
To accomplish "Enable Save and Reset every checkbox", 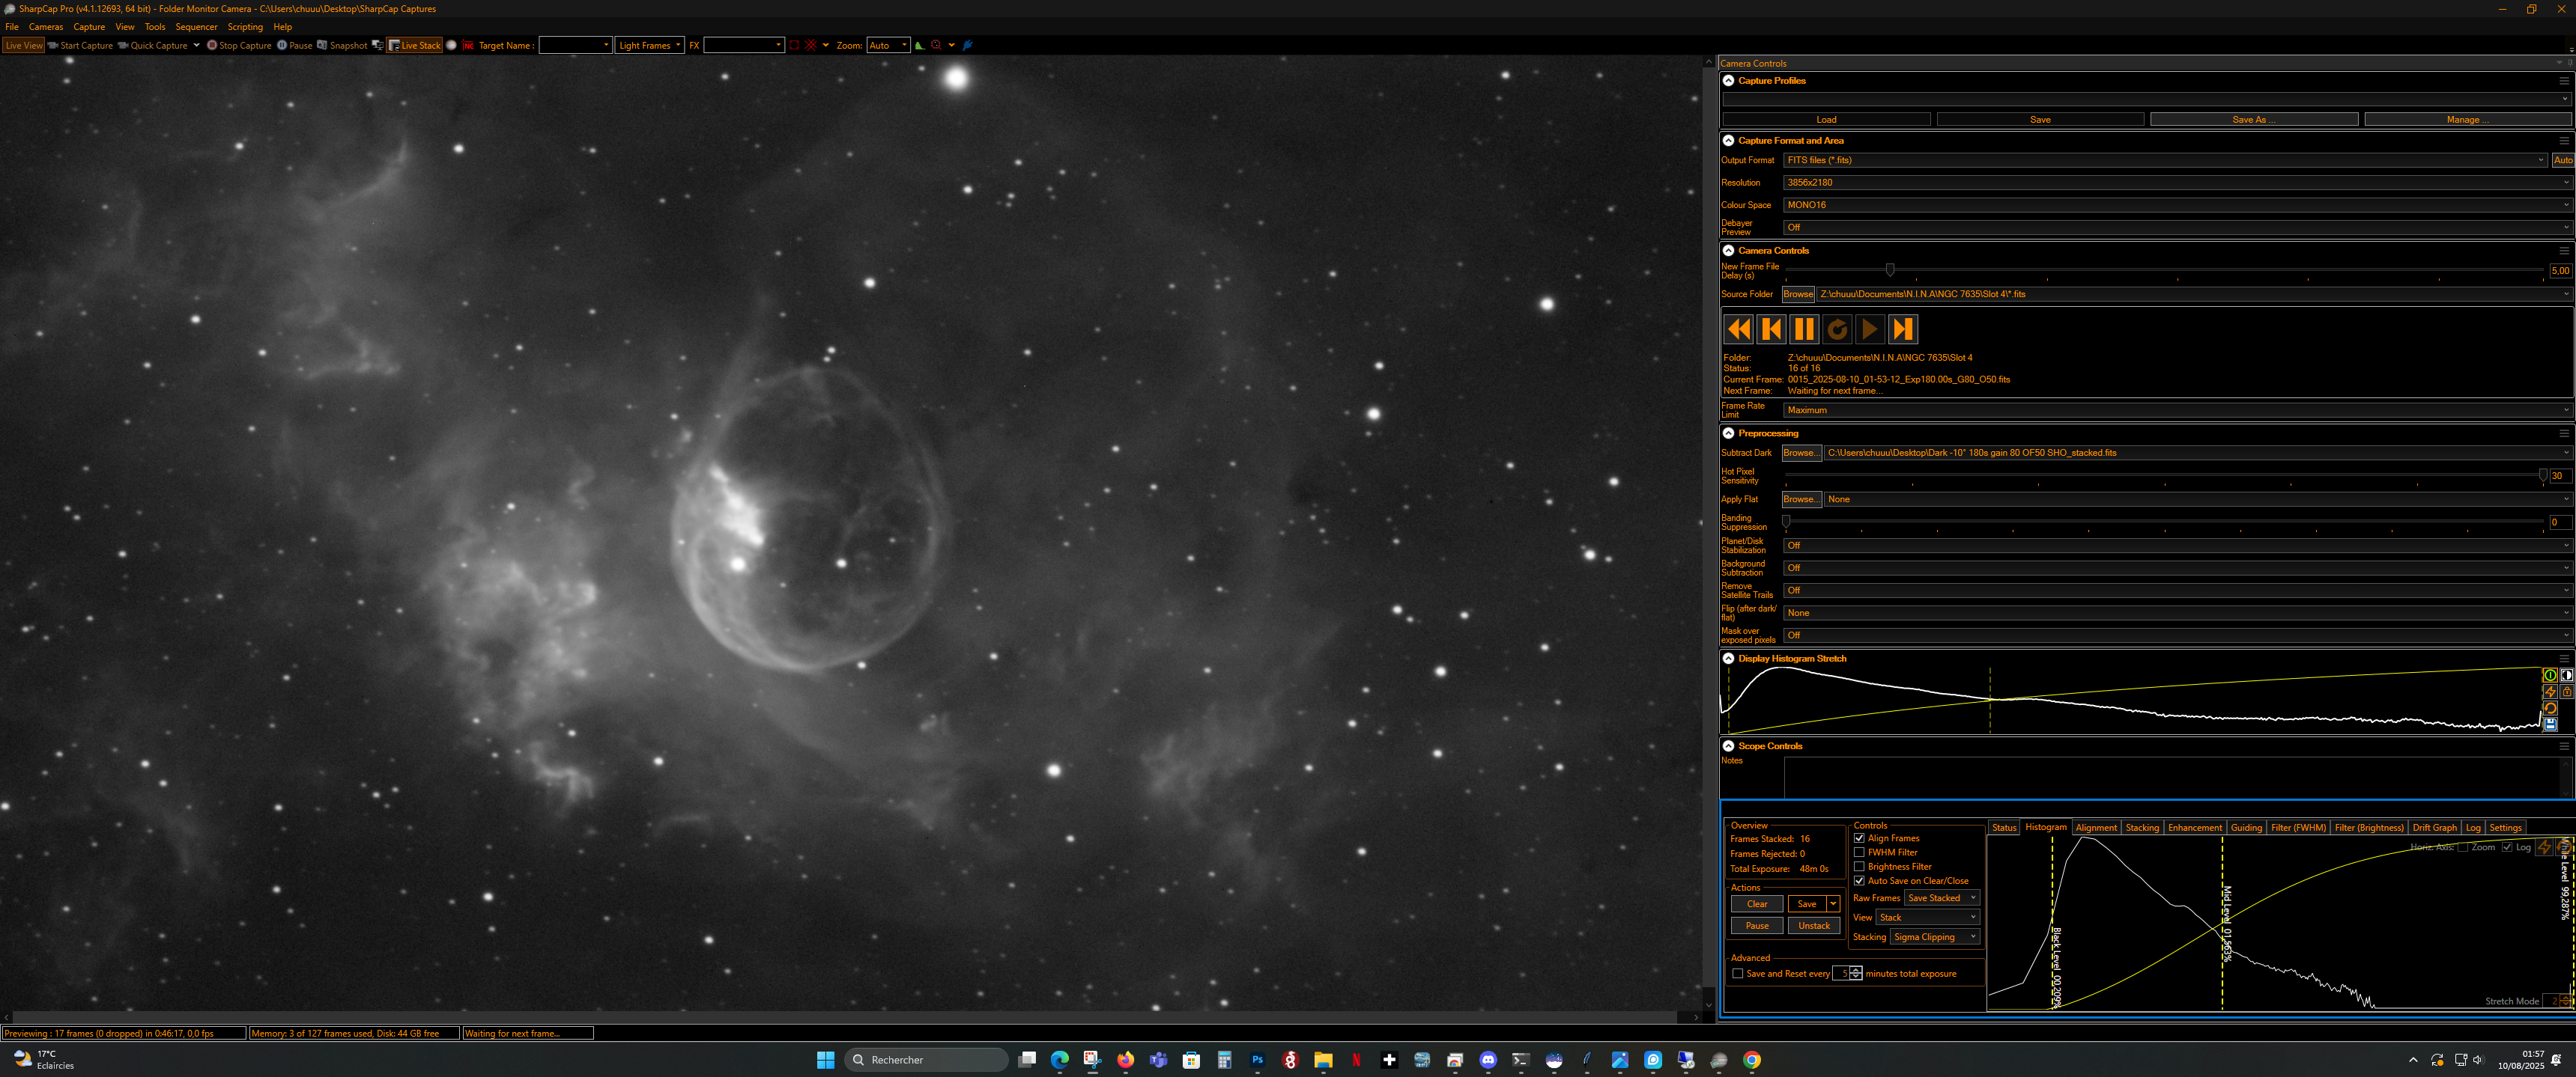I will pos(1738,973).
